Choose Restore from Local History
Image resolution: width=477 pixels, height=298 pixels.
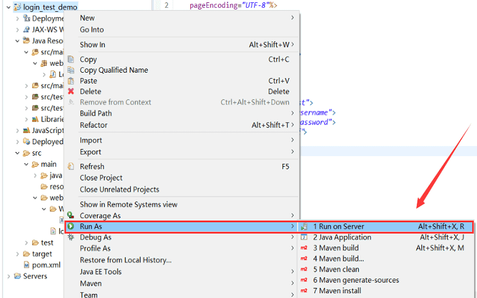(182, 260)
